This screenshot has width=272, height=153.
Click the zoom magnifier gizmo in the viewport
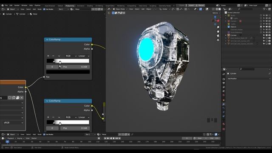tap(218, 27)
